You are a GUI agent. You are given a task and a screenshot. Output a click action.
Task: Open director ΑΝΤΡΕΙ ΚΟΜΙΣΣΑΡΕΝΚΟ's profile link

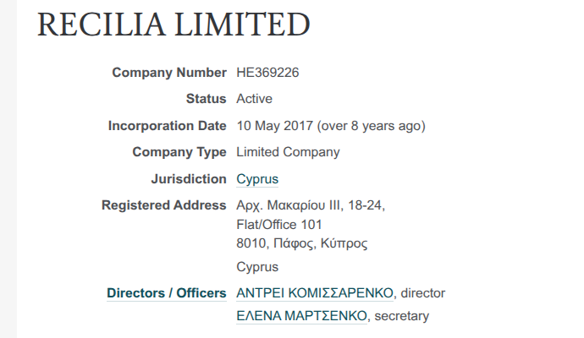pos(315,293)
